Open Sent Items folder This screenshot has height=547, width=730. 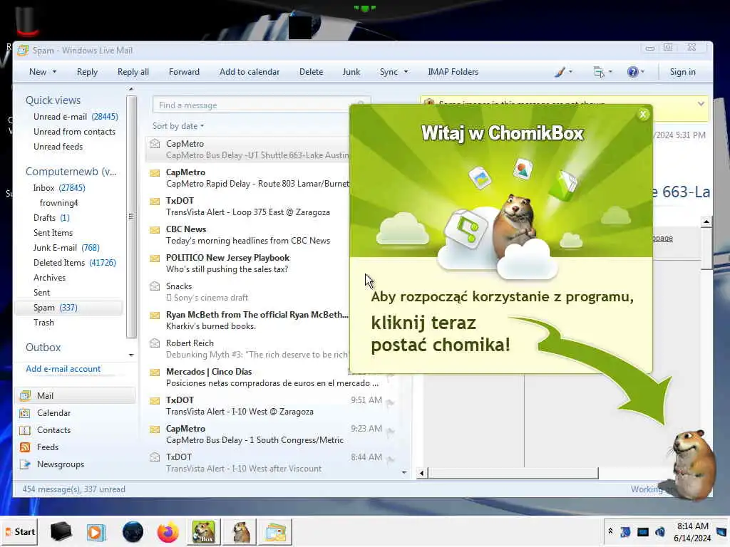point(53,233)
